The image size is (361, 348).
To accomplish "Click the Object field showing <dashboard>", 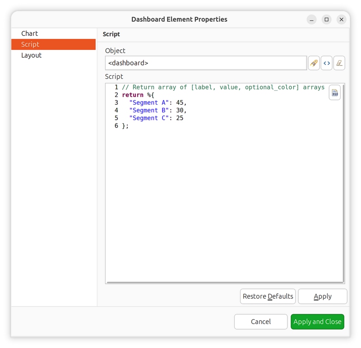I will click(x=206, y=63).
